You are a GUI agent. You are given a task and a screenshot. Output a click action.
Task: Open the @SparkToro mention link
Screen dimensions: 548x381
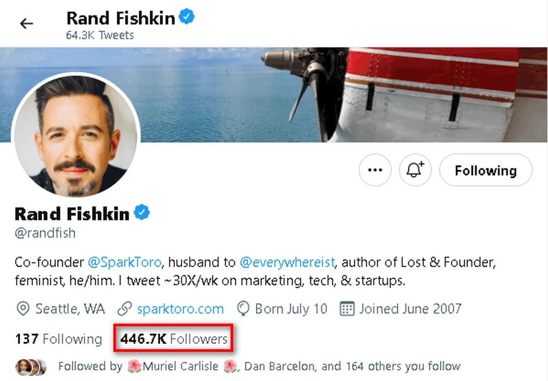coord(124,262)
